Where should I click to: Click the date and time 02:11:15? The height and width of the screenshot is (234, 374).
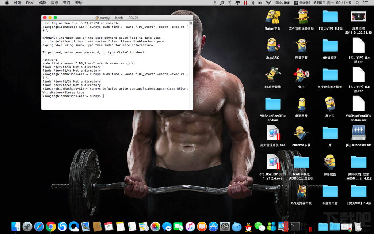332,3
